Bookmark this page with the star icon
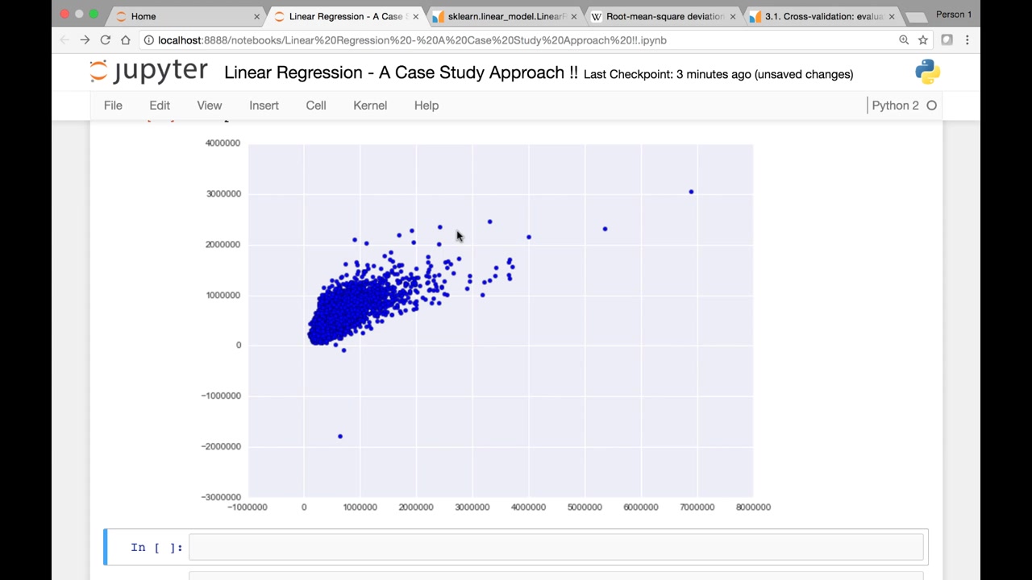 tap(923, 39)
